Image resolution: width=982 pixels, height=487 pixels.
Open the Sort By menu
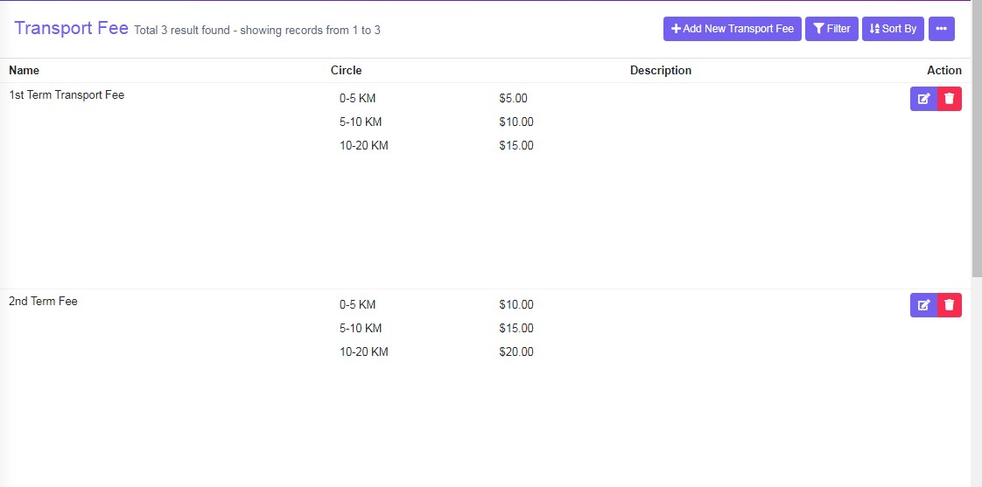point(893,29)
